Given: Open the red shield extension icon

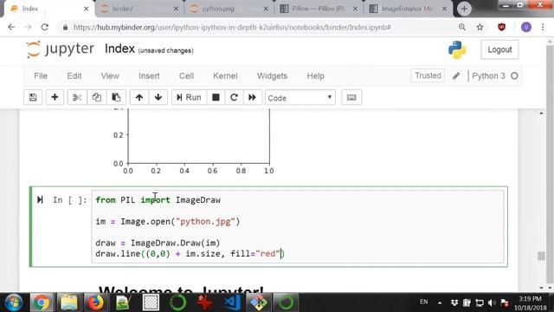Looking at the screenshot, I should pos(501,27).
